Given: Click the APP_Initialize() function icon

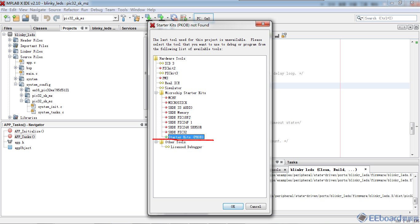Looking at the screenshot, I should coord(10,131).
